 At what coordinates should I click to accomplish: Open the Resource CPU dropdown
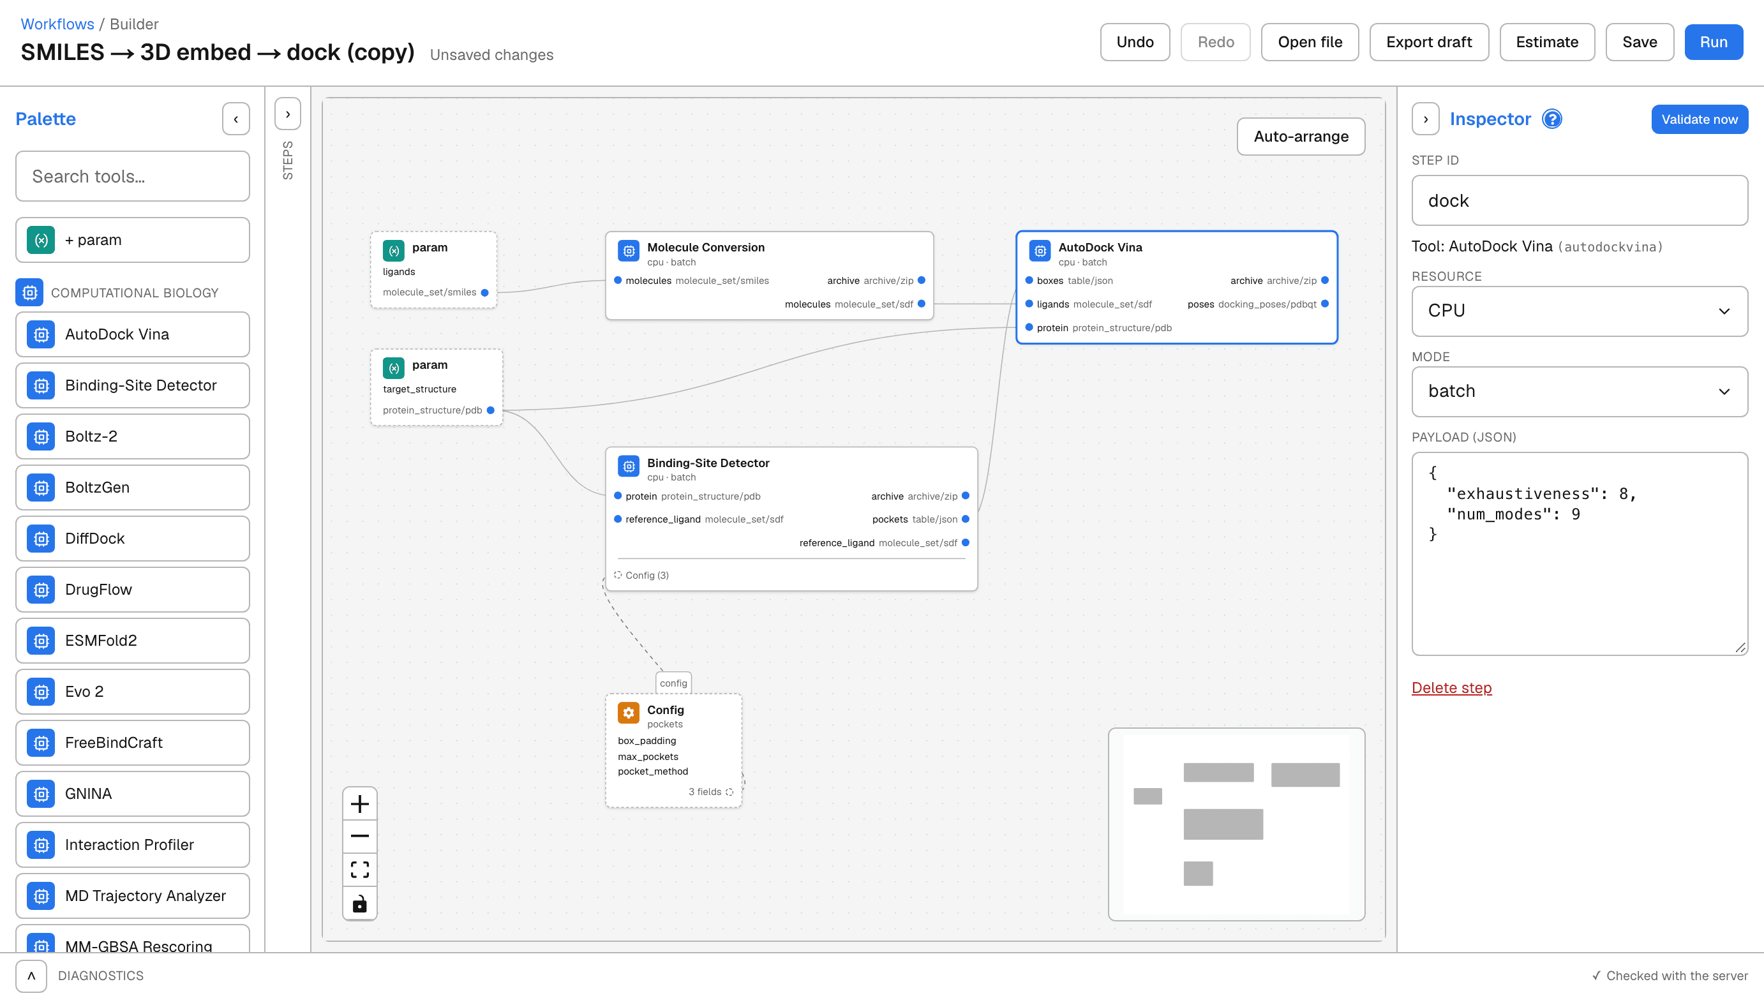click(1580, 311)
